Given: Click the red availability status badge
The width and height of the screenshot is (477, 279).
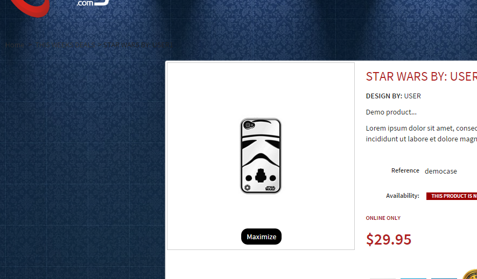Looking at the screenshot, I should (452, 196).
